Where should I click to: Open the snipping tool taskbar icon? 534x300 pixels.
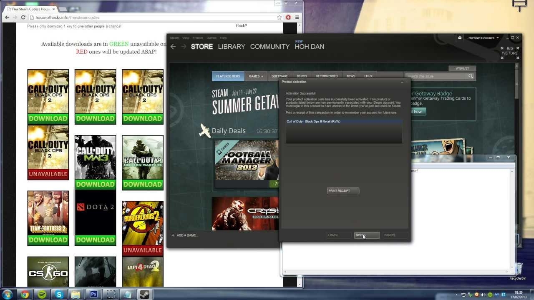pyautogui.click(x=111, y=295)
